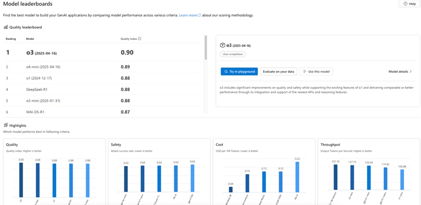The image size is (421, 205).
Task: Select the o1 (2024-12-17) row
Action: point(101,78)
